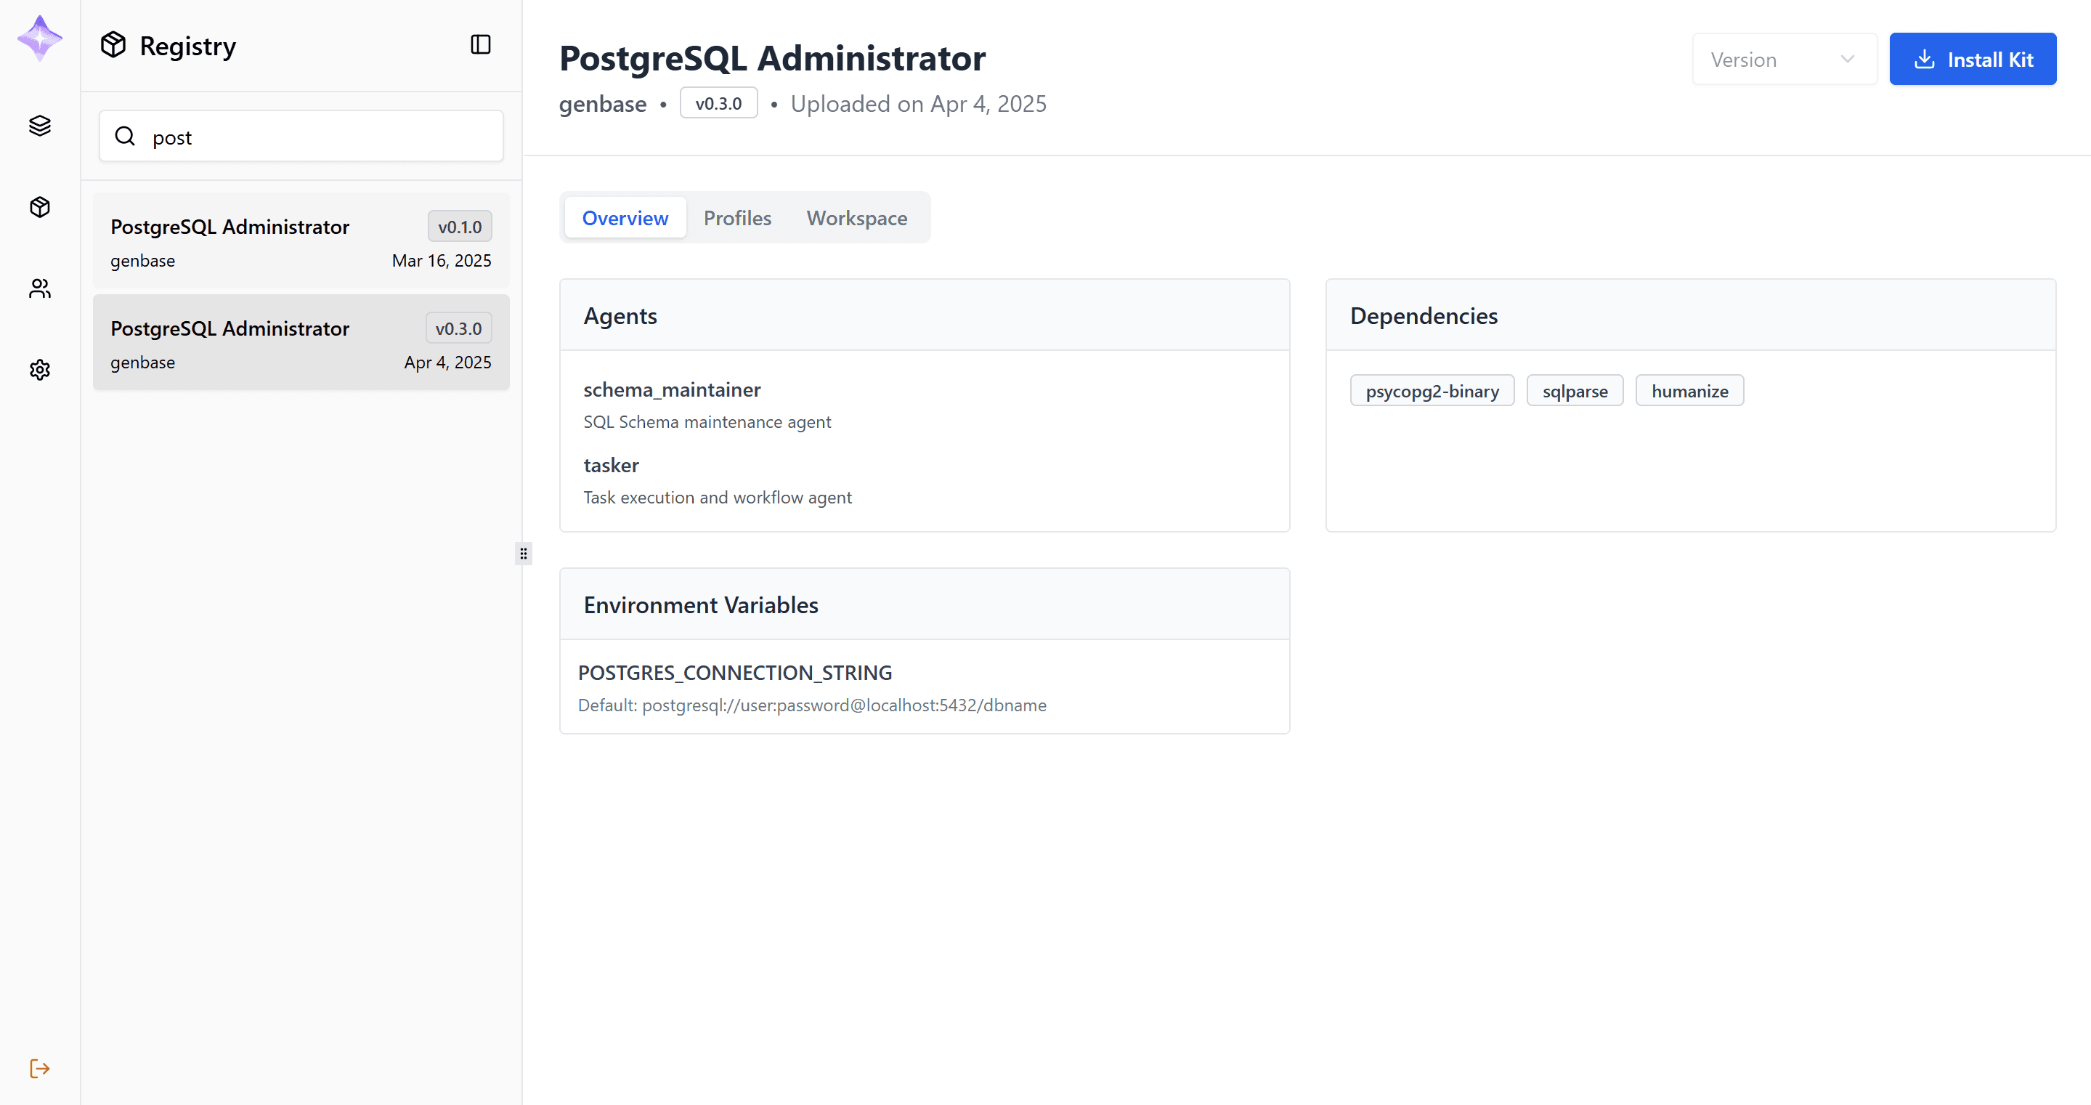Select PostgreSQL Administrator v0.3.0 kit

[301, 343]
